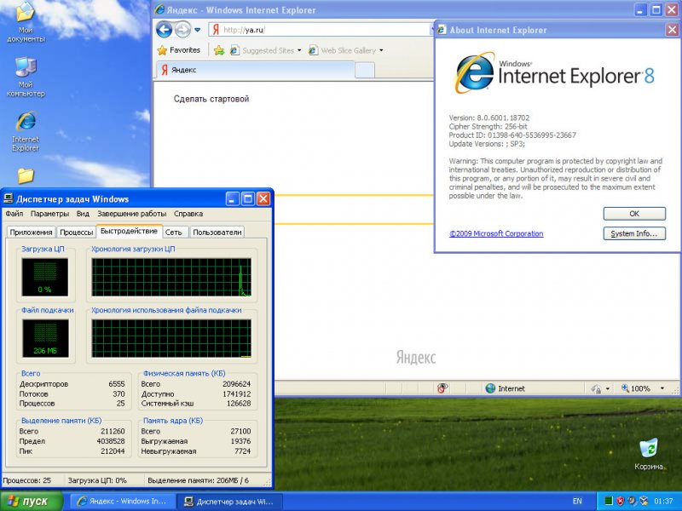Click the green CPU meter tray icon

[609, 502]
